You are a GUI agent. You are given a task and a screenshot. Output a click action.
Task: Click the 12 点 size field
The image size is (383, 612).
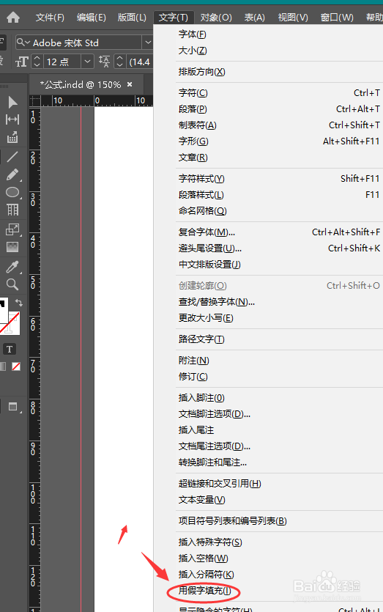point(62,62)
